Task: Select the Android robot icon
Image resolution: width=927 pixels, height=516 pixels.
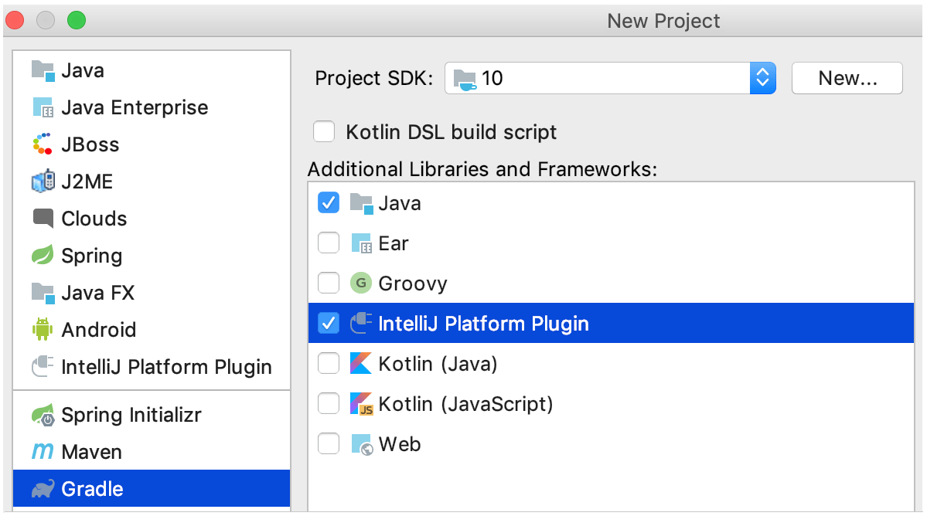Action: 43,330
